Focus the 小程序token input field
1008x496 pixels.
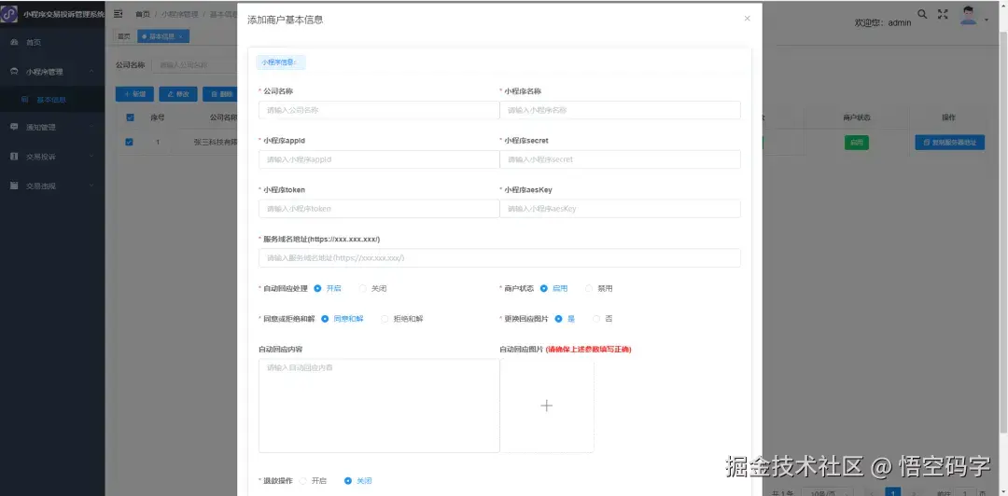click(x=379, y=209)
